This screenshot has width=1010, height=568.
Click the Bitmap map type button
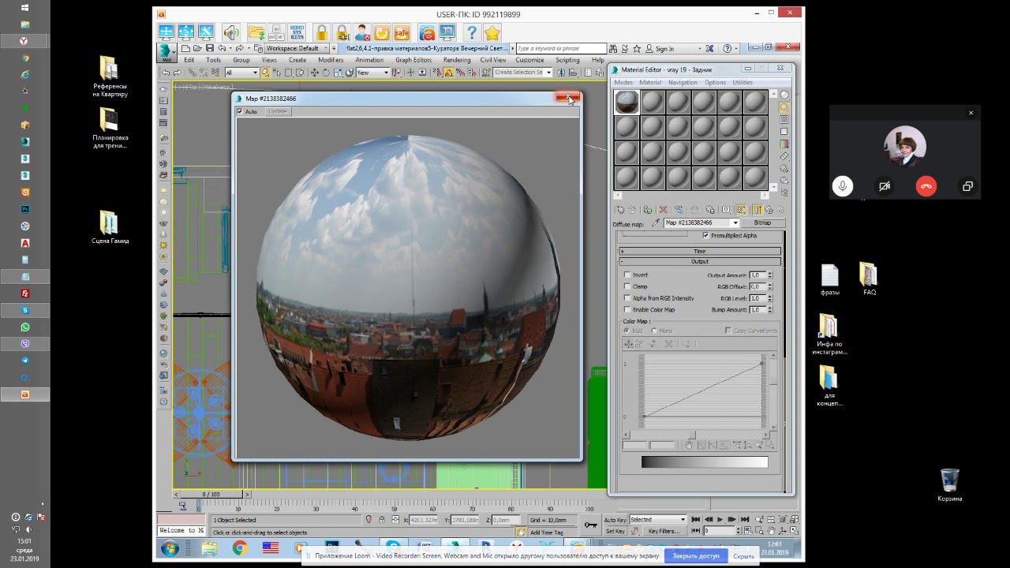pyautogui.click(x=762, y=223)
